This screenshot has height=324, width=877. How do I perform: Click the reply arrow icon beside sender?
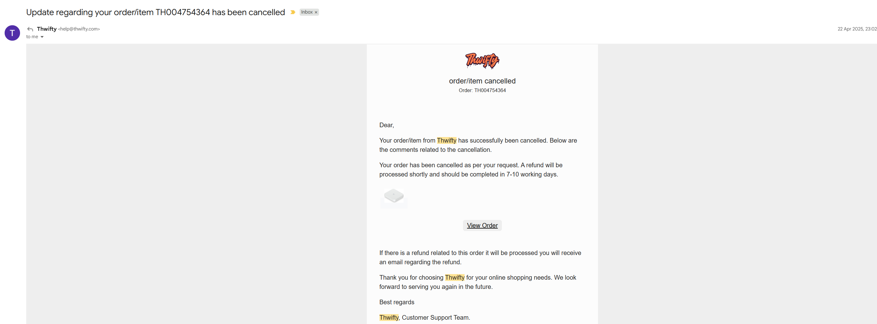[30, 29]
